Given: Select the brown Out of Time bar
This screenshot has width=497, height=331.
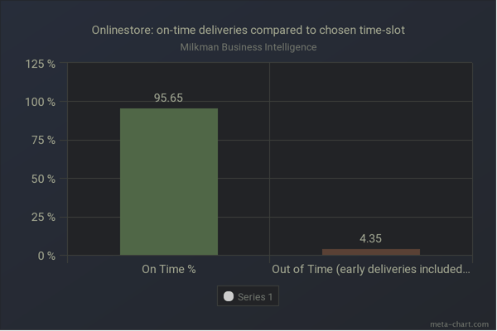Looking at the screenshot, I should click(x=371, y=252).
